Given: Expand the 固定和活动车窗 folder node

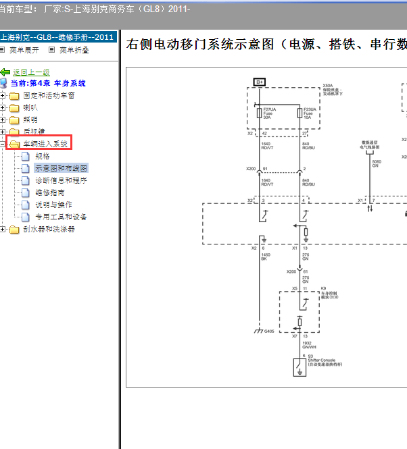Looking at the screenshot, I should click(2, 95).
